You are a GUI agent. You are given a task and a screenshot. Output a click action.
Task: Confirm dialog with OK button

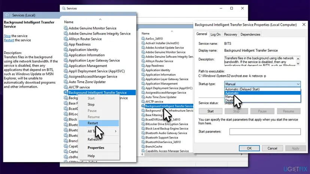pos(249,148)
